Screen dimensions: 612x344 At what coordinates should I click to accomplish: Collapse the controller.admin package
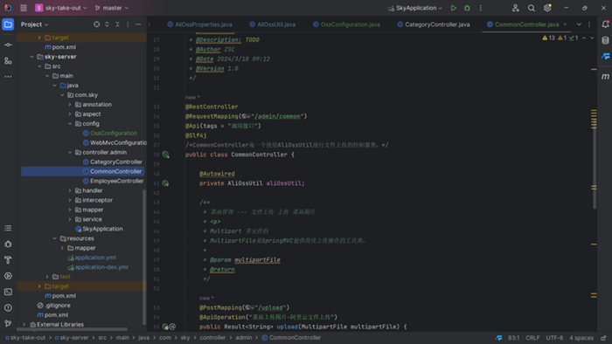click(x=70, y=152)
